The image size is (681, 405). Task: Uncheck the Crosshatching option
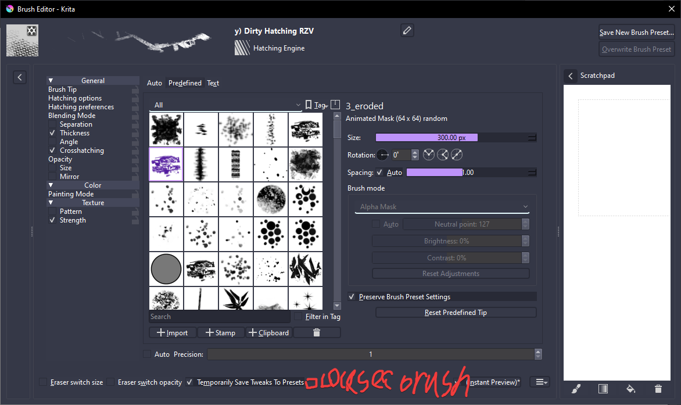point(52,150)
